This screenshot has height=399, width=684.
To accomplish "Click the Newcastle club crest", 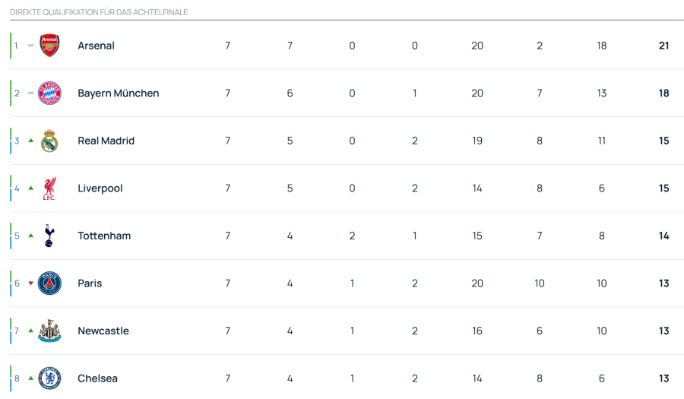I will pyautogui.click(x=49, y=331).
